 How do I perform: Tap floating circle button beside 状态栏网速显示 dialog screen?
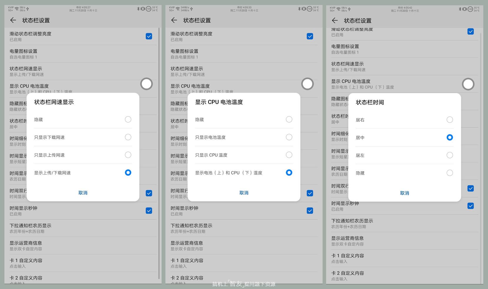click(146, 84)
